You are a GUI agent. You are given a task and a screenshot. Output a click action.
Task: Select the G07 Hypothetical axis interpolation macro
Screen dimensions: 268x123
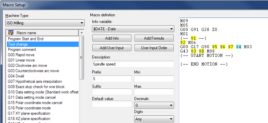(43, 81)
